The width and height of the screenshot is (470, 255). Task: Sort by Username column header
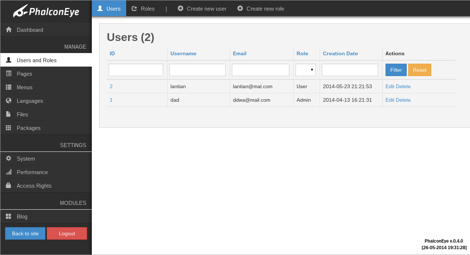[x=183, y=53]
